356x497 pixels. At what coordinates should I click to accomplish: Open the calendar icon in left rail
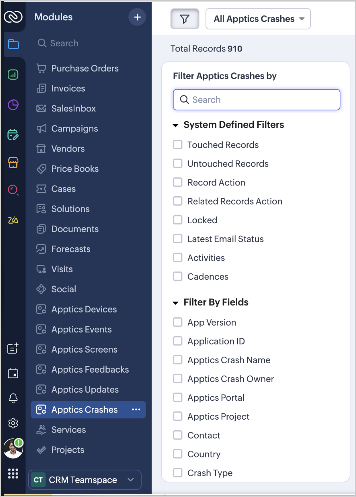tap(13, 373)
